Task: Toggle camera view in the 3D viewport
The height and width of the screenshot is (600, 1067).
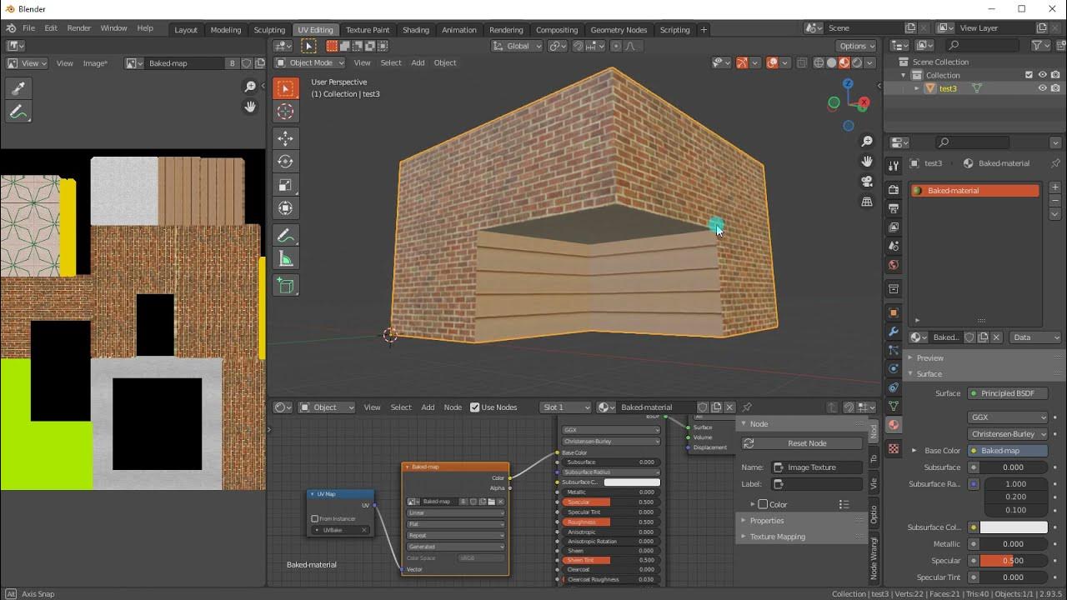Action: (867, 182)
